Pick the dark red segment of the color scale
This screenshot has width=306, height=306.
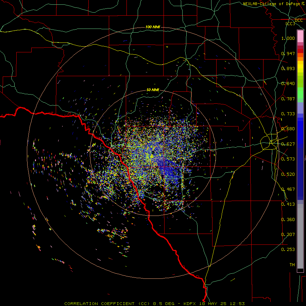click(300, 51)
